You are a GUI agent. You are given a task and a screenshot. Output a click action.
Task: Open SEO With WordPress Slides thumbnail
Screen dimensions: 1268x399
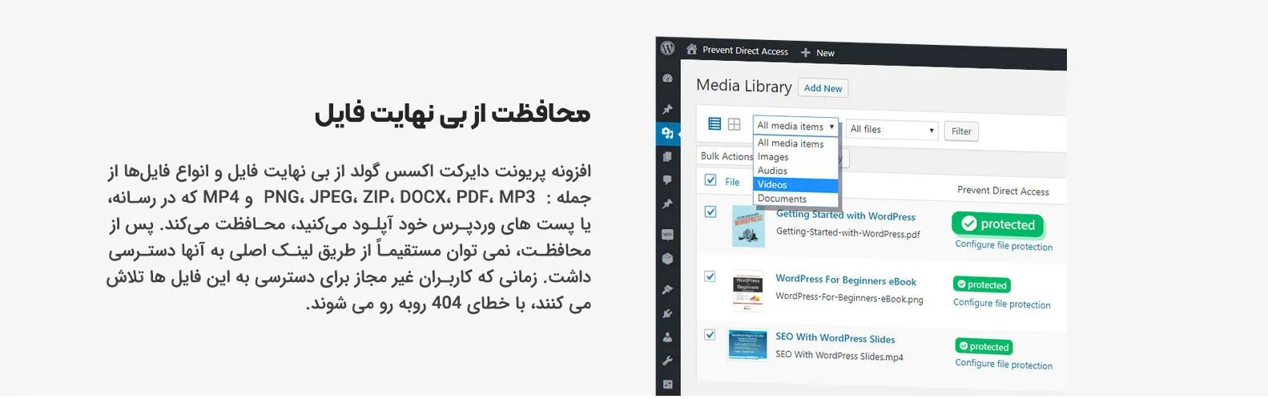[747, 345]
